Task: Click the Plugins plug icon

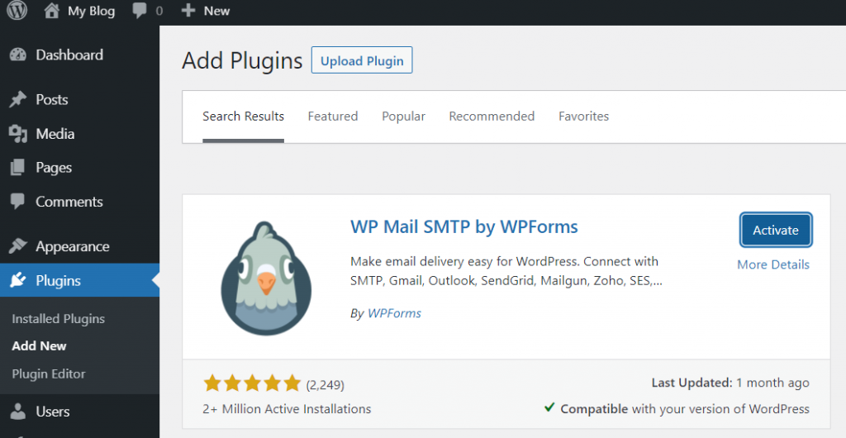Action: (x=18, y=280)
